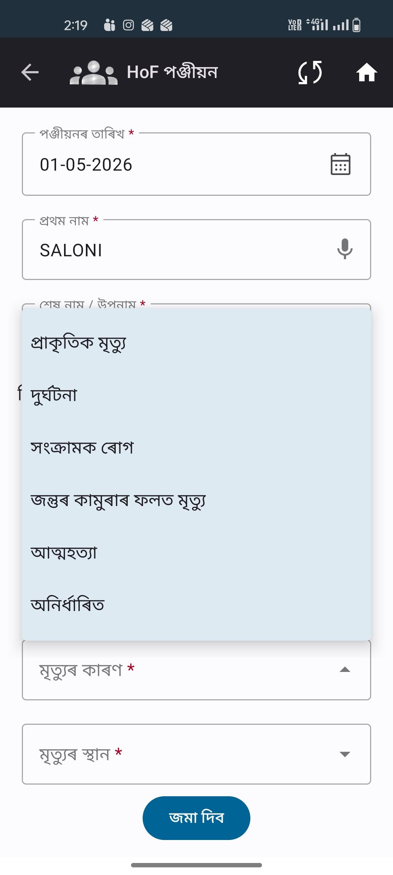The height and width of the screenshot is (875, 393).
Task: Edit the SALONI first name field
Action: [x=196, y=250]
